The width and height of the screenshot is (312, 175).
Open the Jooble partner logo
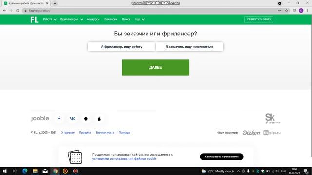click(40, 118)
